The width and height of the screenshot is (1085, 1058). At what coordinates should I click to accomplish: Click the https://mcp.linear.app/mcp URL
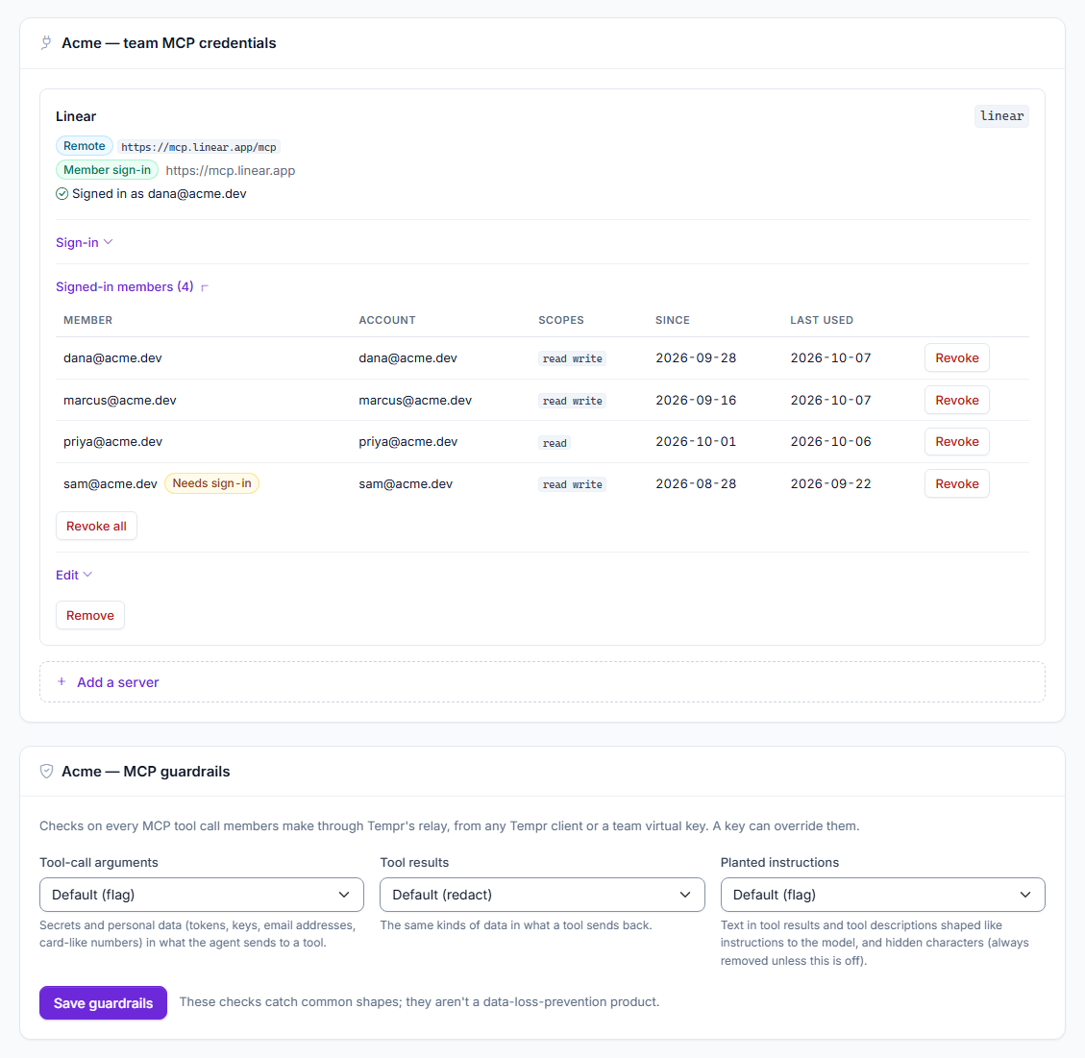199,147
